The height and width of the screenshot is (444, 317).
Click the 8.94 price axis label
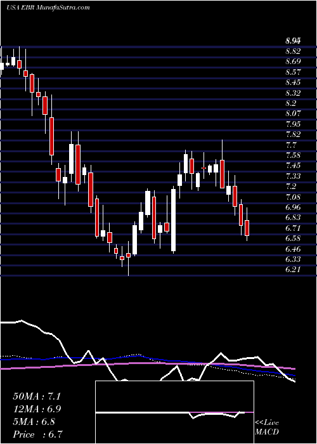(293, 41)
